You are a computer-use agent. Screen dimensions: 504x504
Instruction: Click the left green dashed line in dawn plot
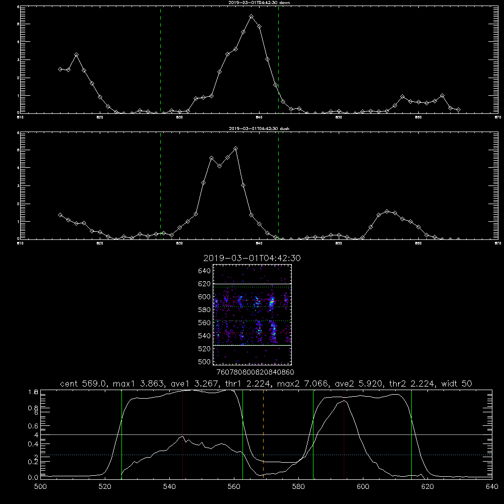coord(160,59)
